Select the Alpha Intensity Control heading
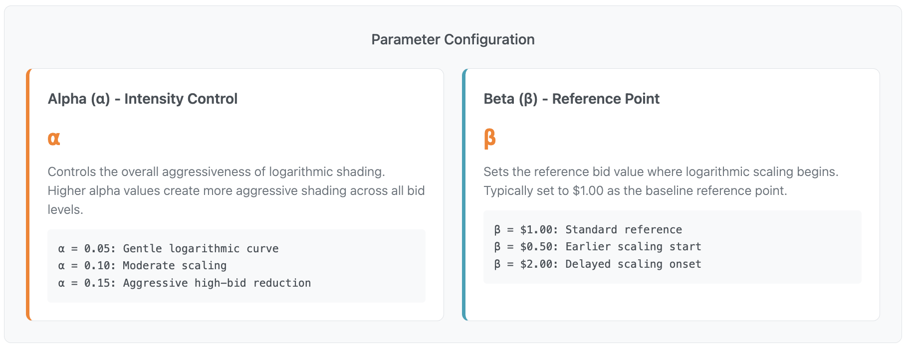The width and height of the screenshot is (909, 350). (142, 99)
